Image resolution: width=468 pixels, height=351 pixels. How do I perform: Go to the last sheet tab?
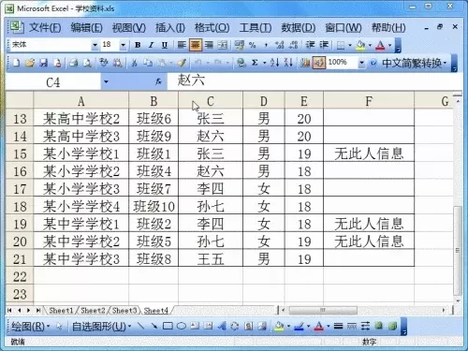pos(38,311)
